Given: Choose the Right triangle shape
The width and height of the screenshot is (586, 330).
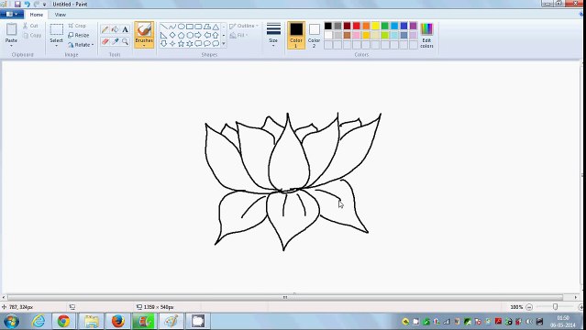Looking at the screenshot, I should (x=163, y=35).
